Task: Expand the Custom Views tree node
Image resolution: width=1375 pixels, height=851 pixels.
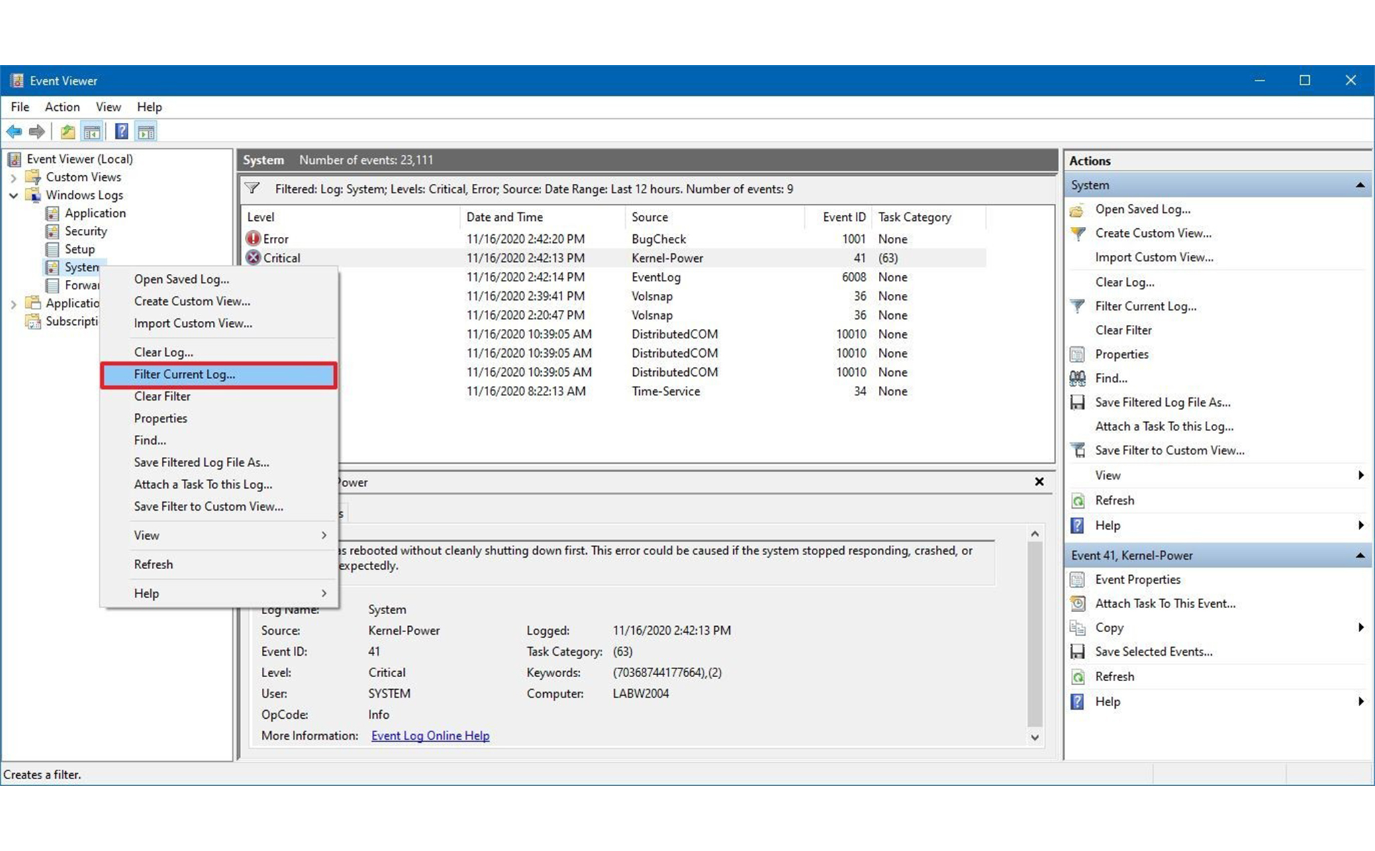Action: [x=13, y=178]
